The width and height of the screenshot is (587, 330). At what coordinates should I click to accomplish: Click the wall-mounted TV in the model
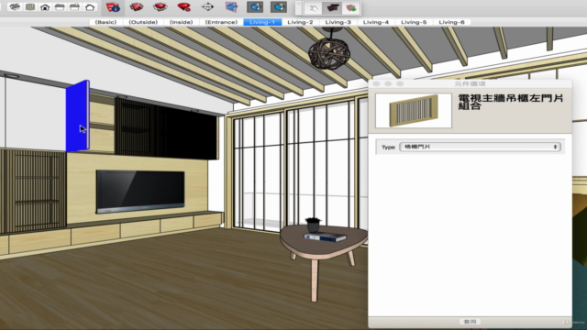[140, 192]
